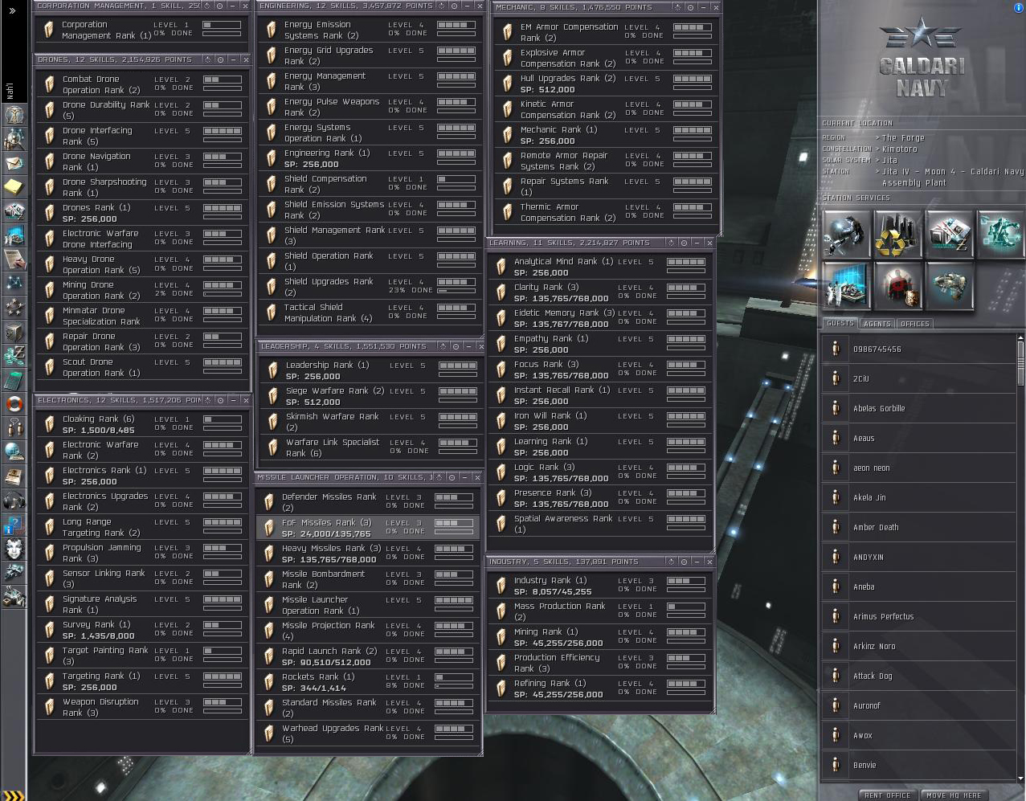
Task: Click the skill book icon for Cloaking
Action: coord(51,424)
